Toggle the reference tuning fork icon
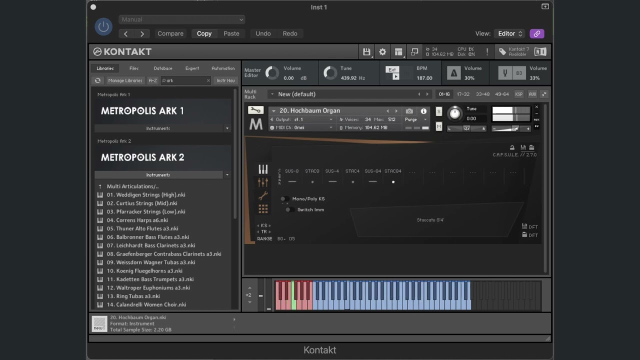This screenshot has height=360, width=640. pos(505,73)
